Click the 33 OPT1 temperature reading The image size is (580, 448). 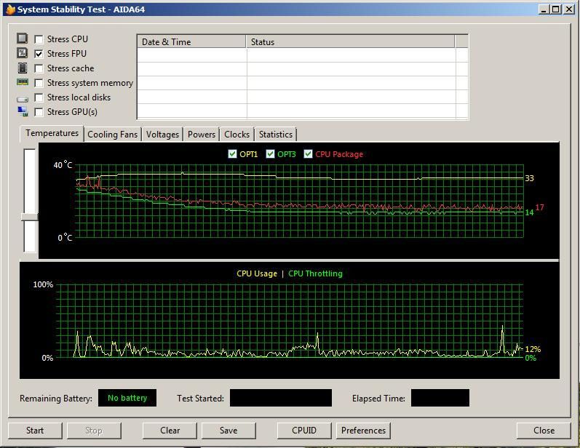(x=529, y=178)
